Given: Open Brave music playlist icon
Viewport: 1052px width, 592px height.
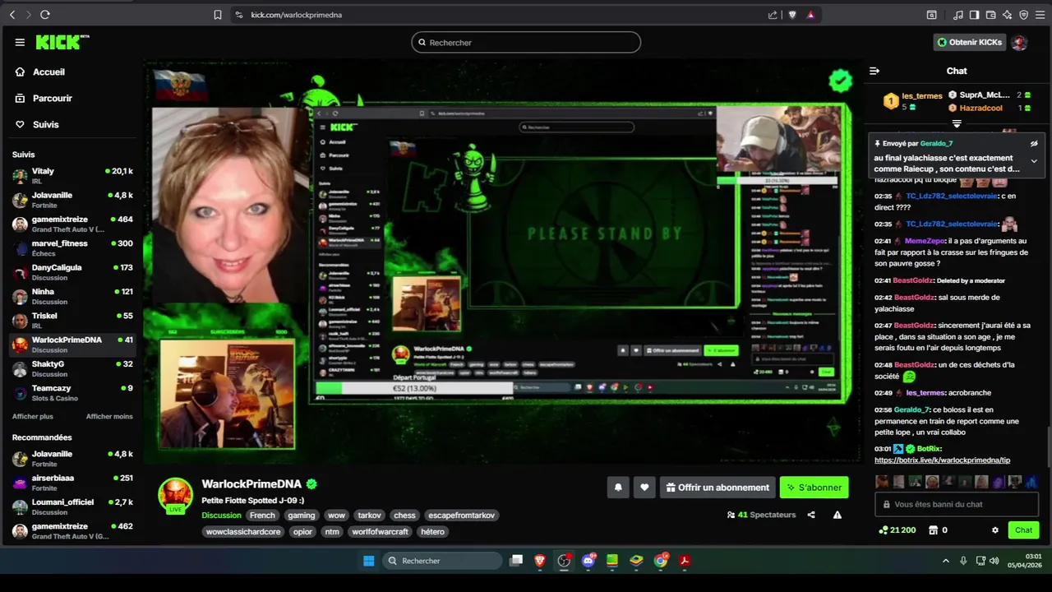Looking at the screenshot, I should [957, 15].
